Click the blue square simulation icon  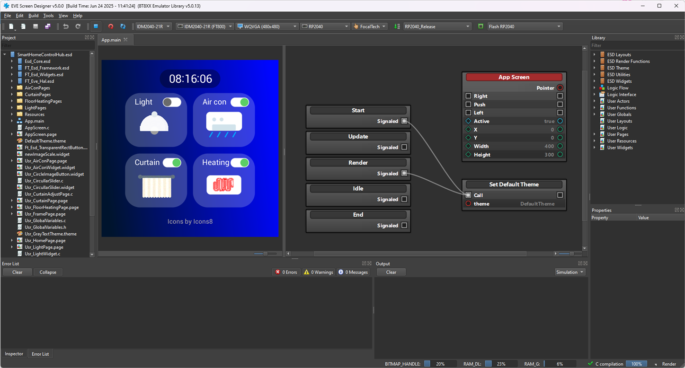pos(96,26)
